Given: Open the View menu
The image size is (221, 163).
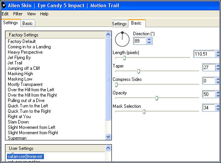Looking at the screenshot, I should tap(31, 14).
